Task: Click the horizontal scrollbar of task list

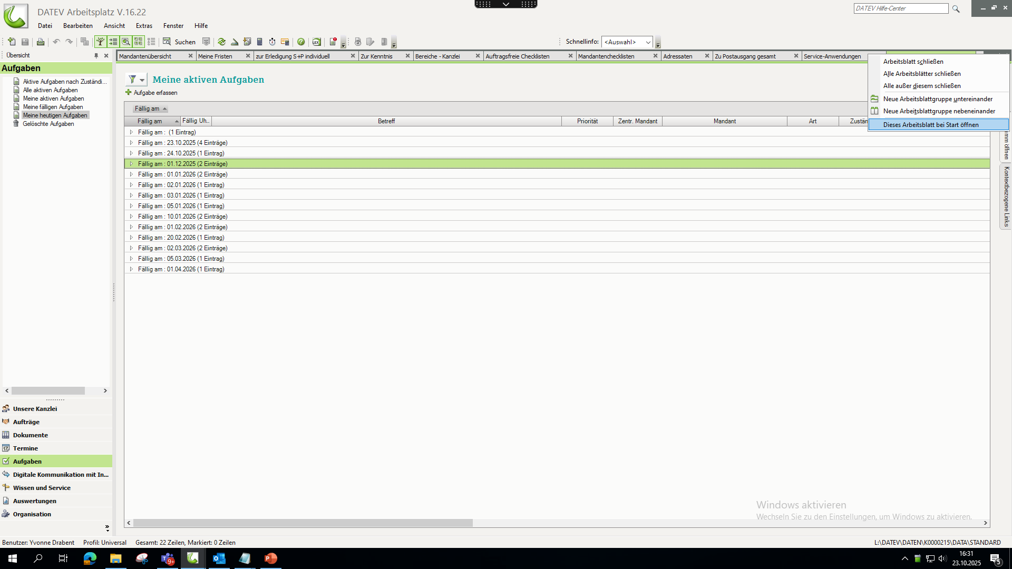Action: click(x=303, y=523)
